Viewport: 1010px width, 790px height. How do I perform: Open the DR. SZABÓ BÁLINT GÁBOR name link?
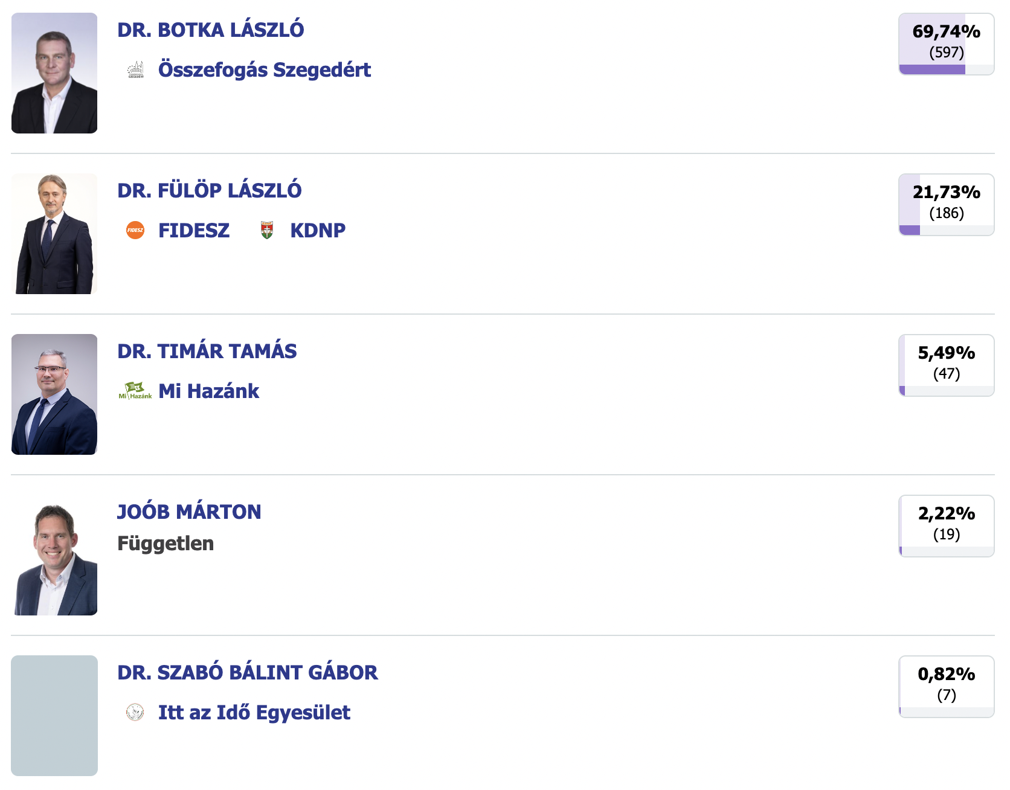point(248,673)
